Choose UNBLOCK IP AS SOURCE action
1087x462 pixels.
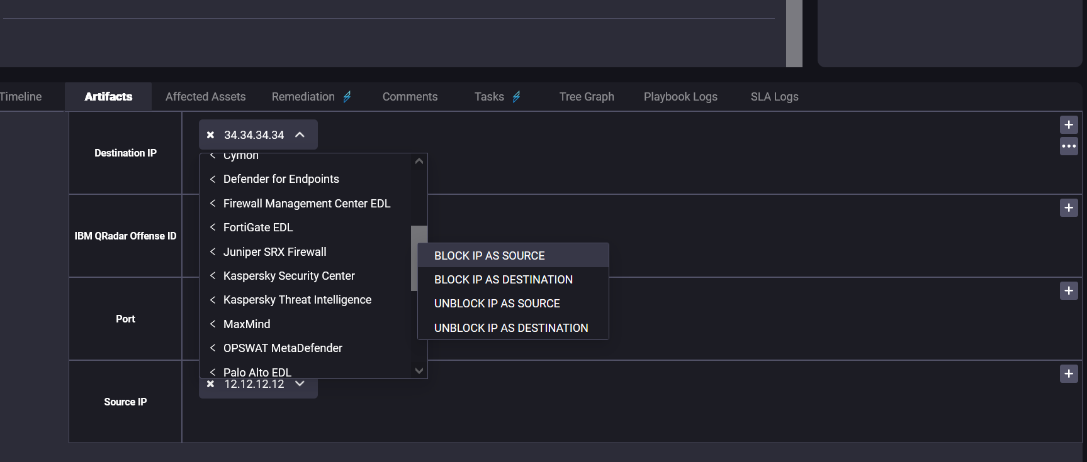coord(513,304)
